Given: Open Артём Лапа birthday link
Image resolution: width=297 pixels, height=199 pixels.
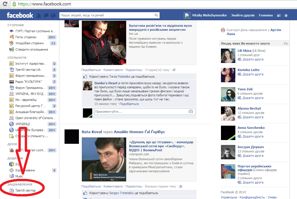Looking at the screenshot, I should click(254, 32).
